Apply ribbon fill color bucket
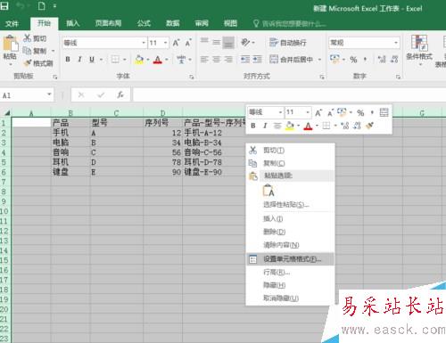 click(139, 60)
